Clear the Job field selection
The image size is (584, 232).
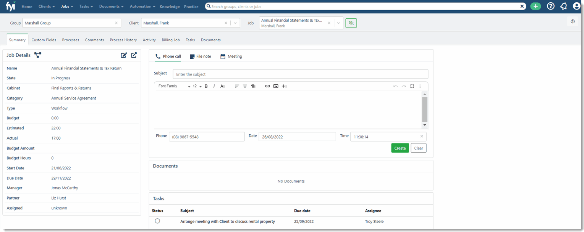pyautogui.click(x=329, y=23)
